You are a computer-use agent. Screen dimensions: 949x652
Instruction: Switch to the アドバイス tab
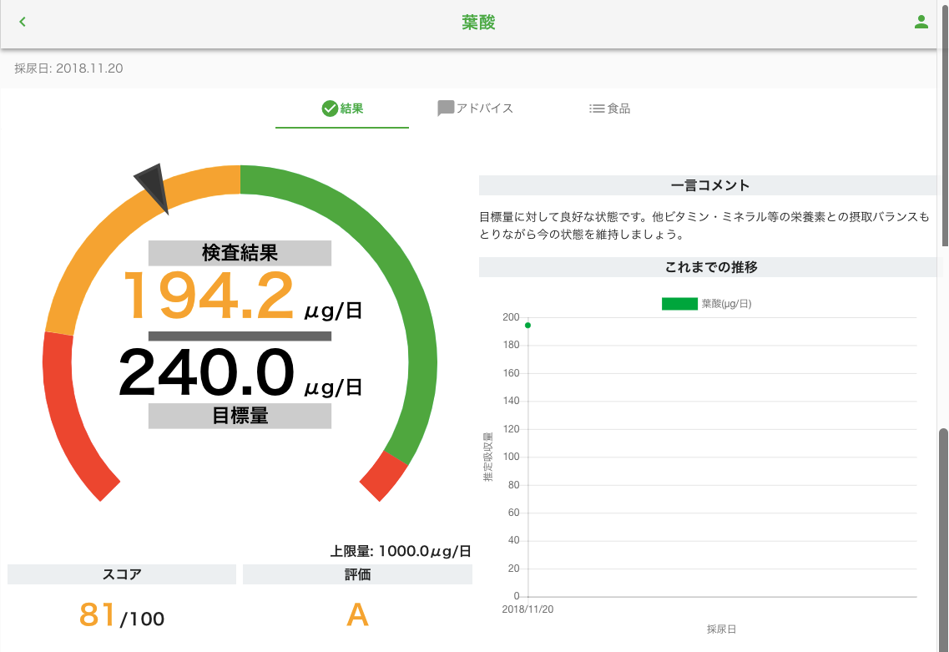(484, 109)
